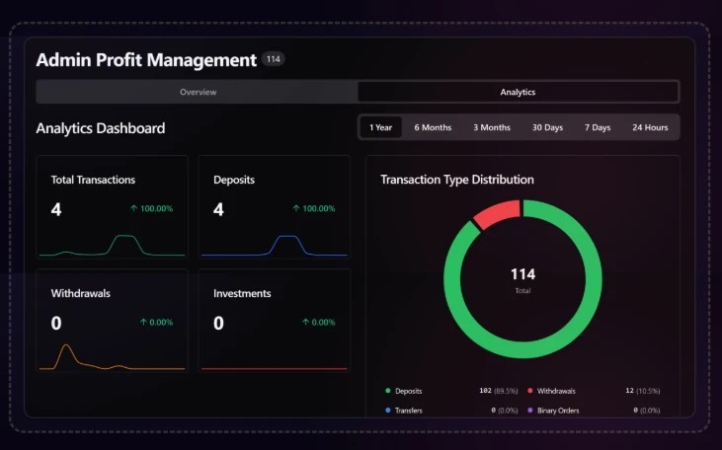
Task: Click the red Withdrawals legend dot
Action: pos(530,391)
